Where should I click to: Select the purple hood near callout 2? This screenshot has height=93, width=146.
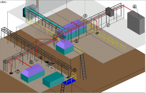(x=65, y=44)
